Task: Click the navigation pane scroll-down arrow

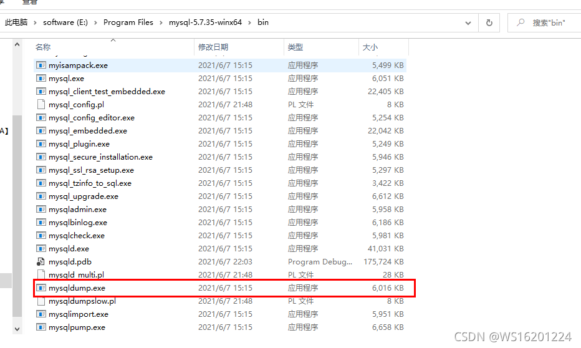Action: click(17, 329)
